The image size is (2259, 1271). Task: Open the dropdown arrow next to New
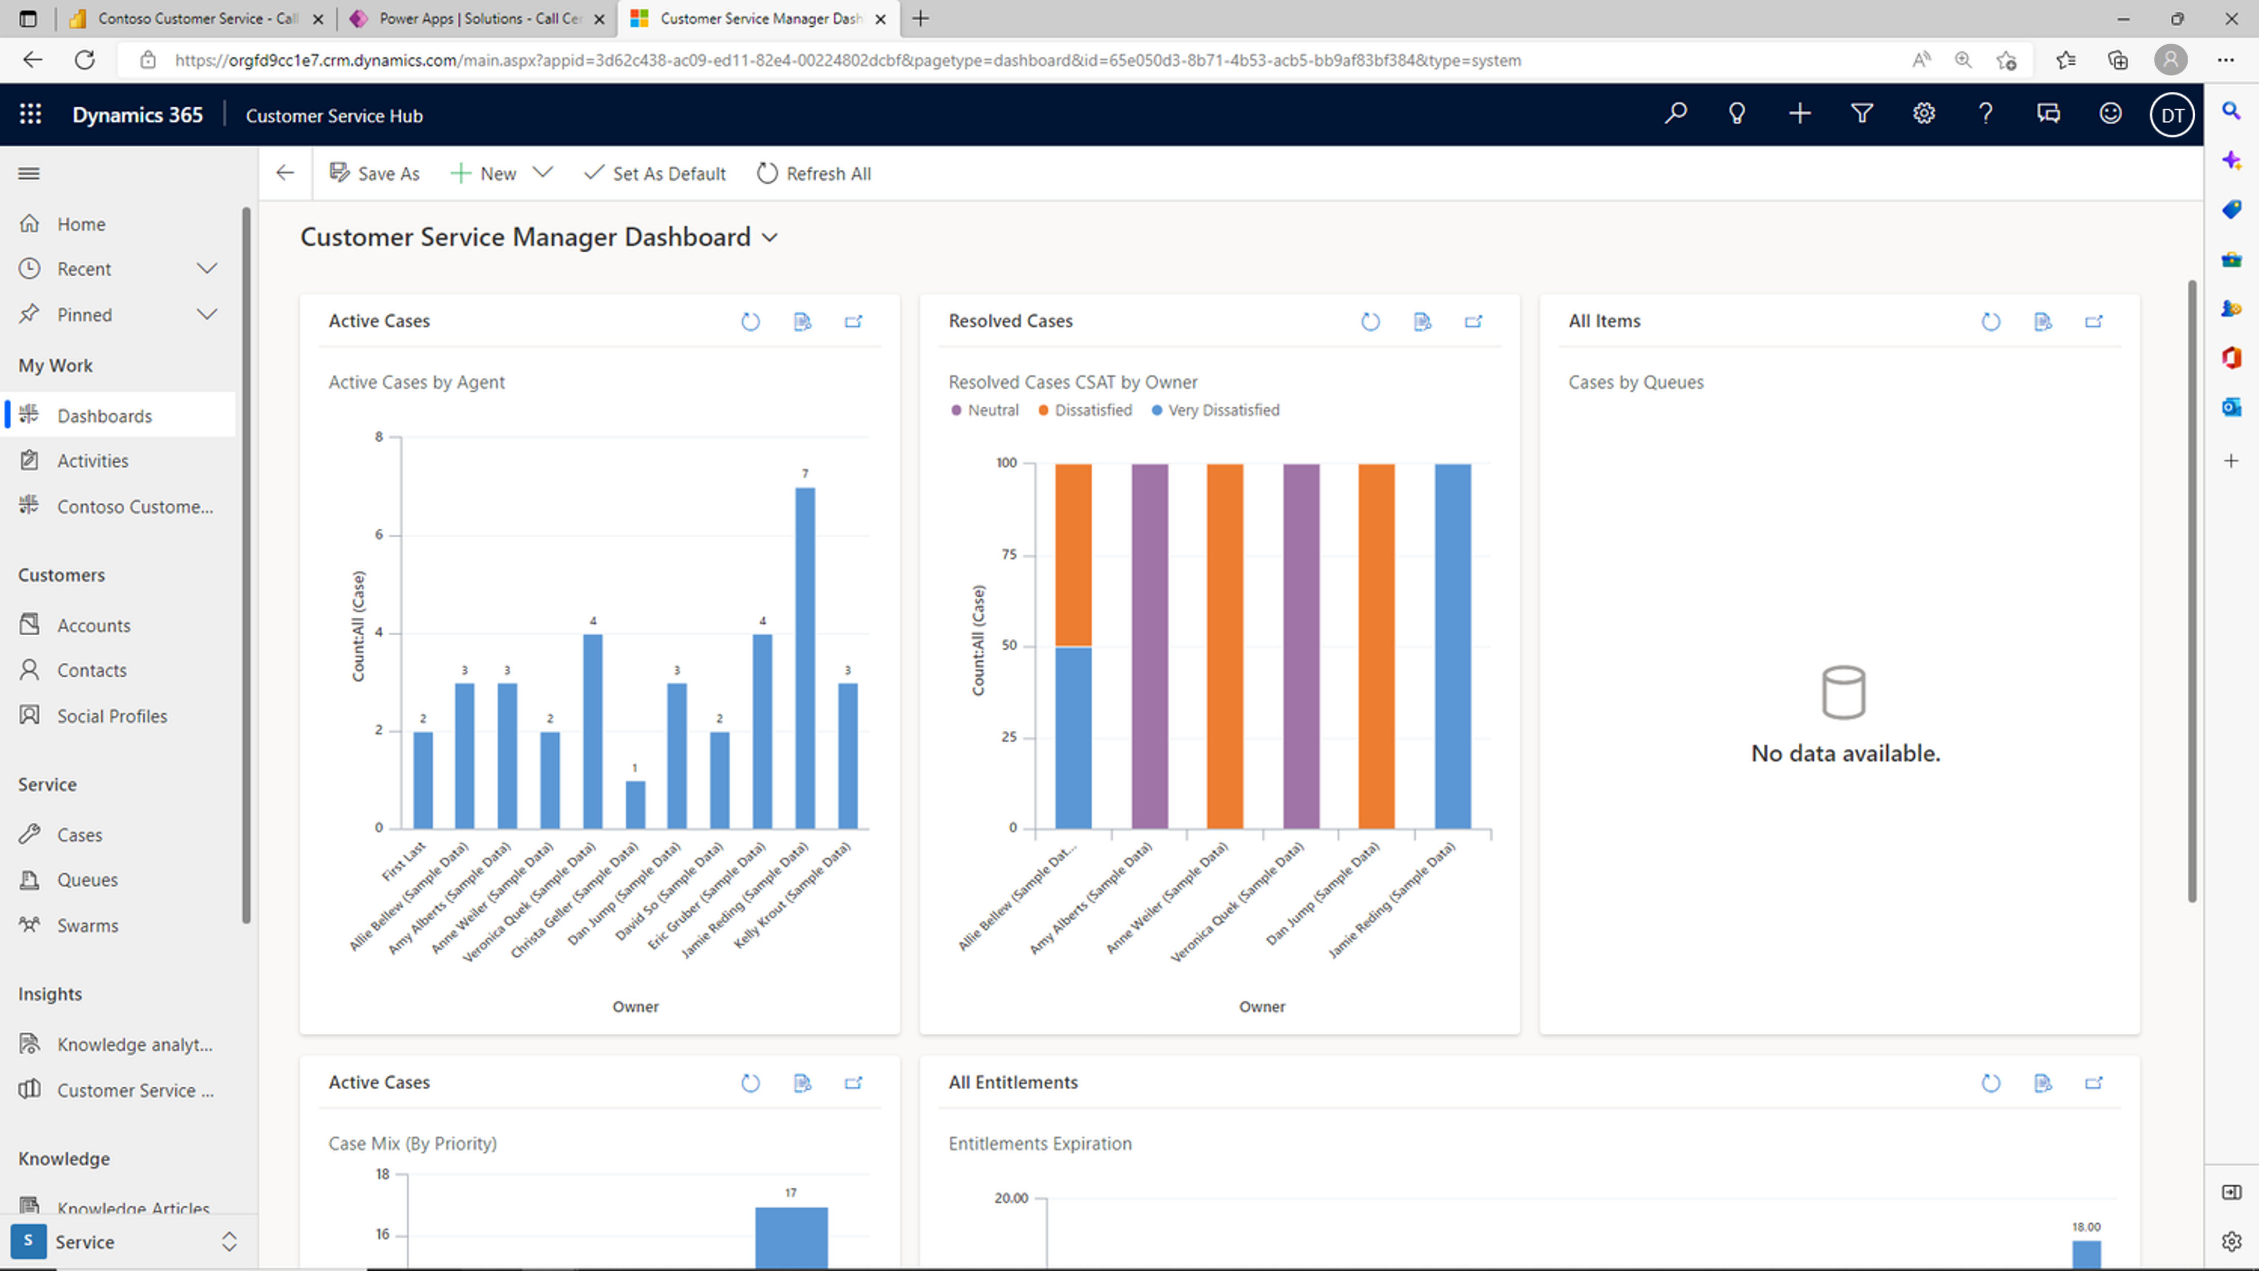tap(543, 173)
